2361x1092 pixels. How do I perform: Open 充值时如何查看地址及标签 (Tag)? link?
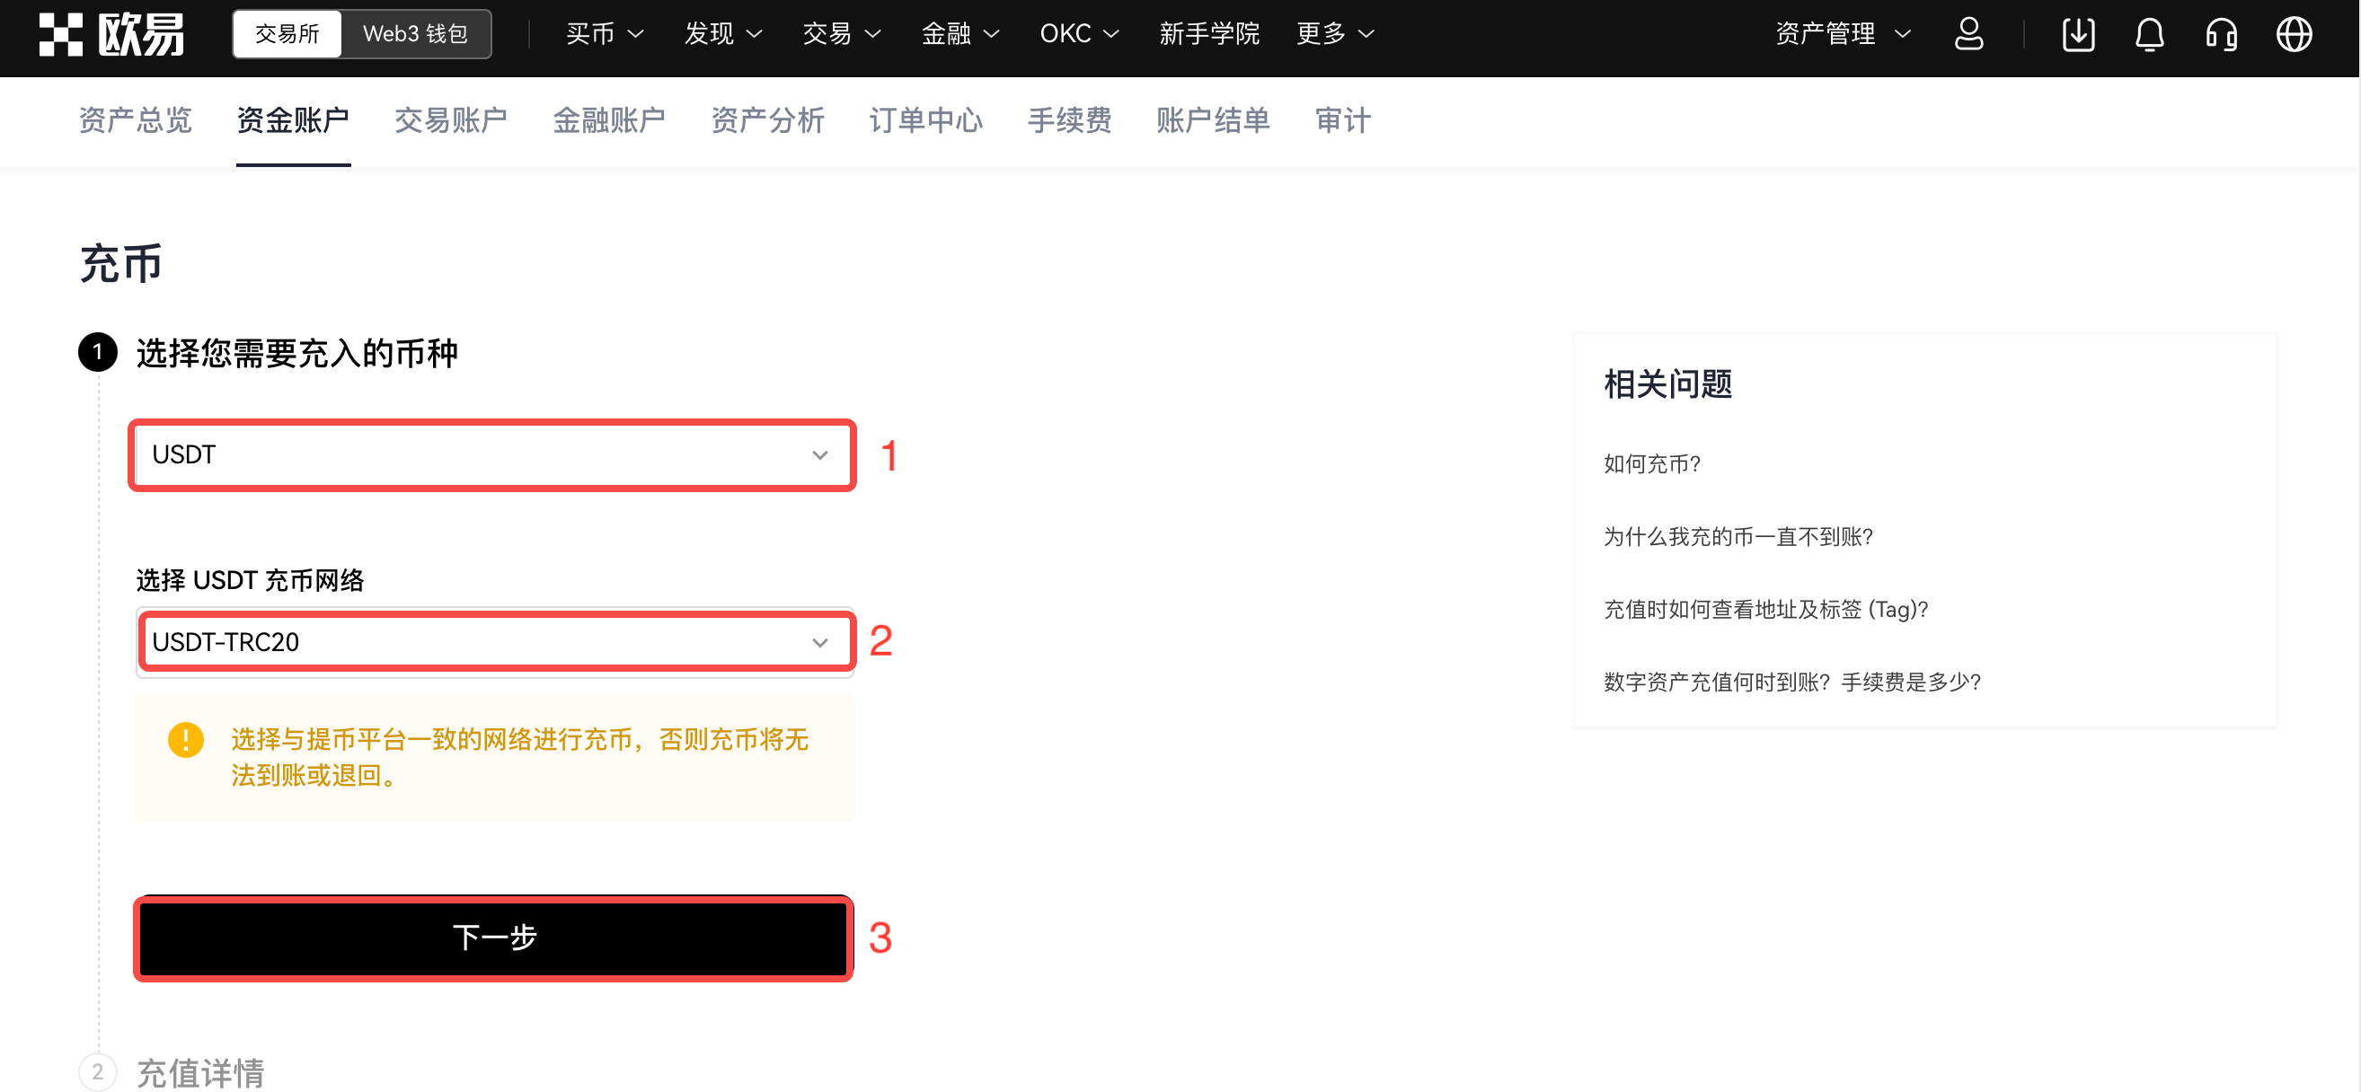click(1765, 609)
